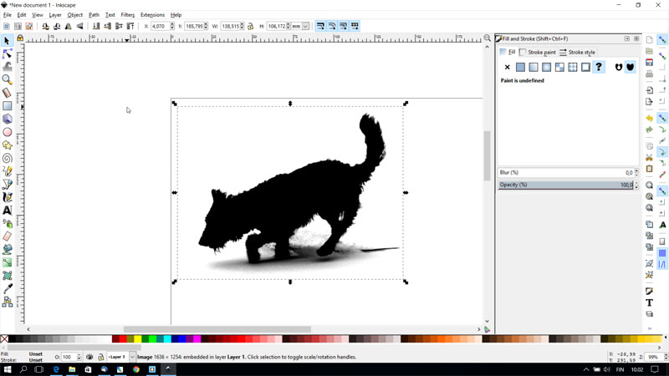Select the Gradient tool
The height and width of the screenshot is (376, 669).
[x=7, y=262]
